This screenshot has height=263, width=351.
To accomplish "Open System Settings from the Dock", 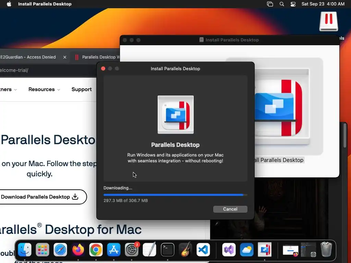I will point(132,250).
